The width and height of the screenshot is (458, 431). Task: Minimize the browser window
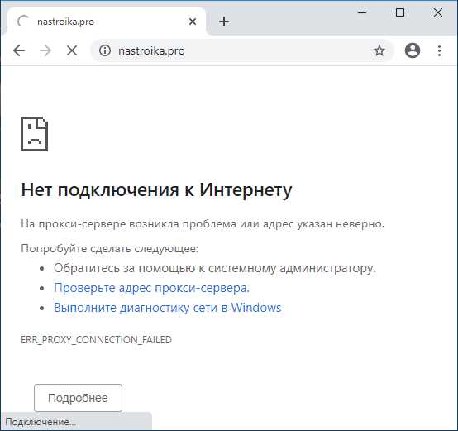pos(362,12)
